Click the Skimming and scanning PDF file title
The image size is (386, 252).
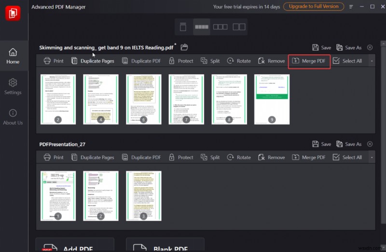106,47
